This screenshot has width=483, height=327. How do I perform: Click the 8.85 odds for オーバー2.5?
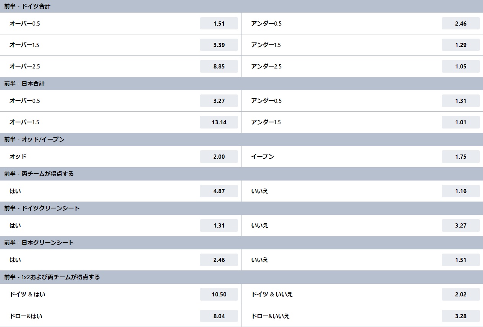(219, 66)
